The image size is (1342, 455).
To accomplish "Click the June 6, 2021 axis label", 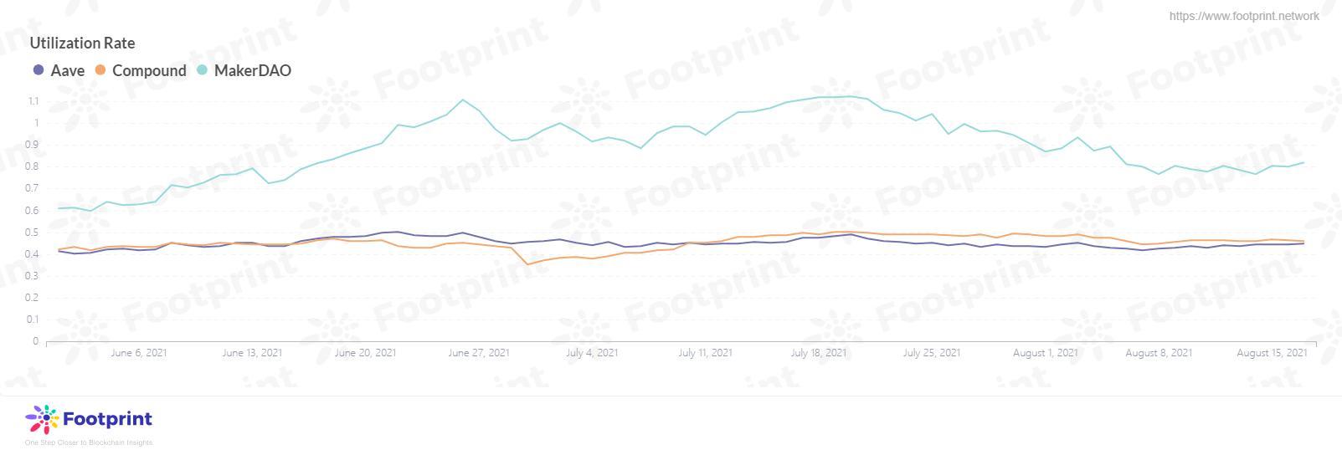I will point(139,353).
